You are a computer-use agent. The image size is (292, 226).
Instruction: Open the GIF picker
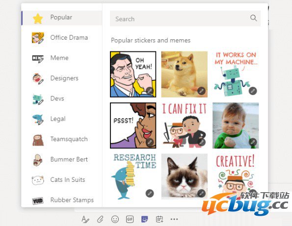click(x=130, y=219)
